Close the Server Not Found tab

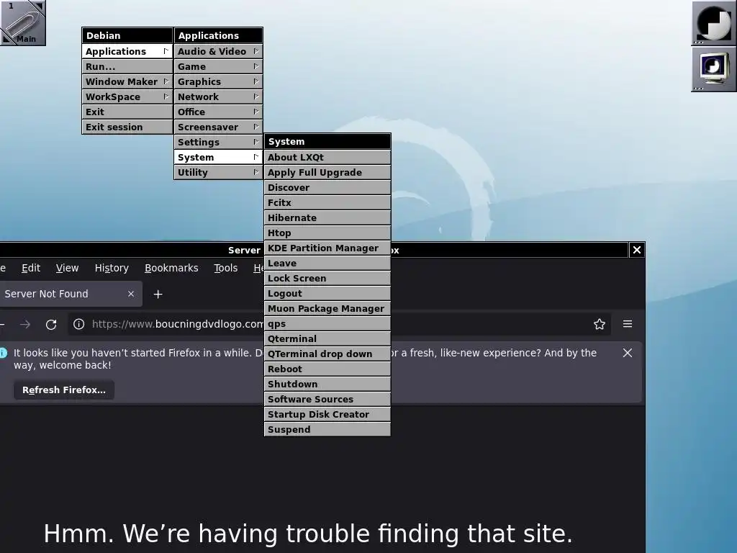click(x=131, y=294)
